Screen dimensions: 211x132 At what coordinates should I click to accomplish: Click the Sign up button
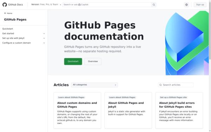pos(200,5)
